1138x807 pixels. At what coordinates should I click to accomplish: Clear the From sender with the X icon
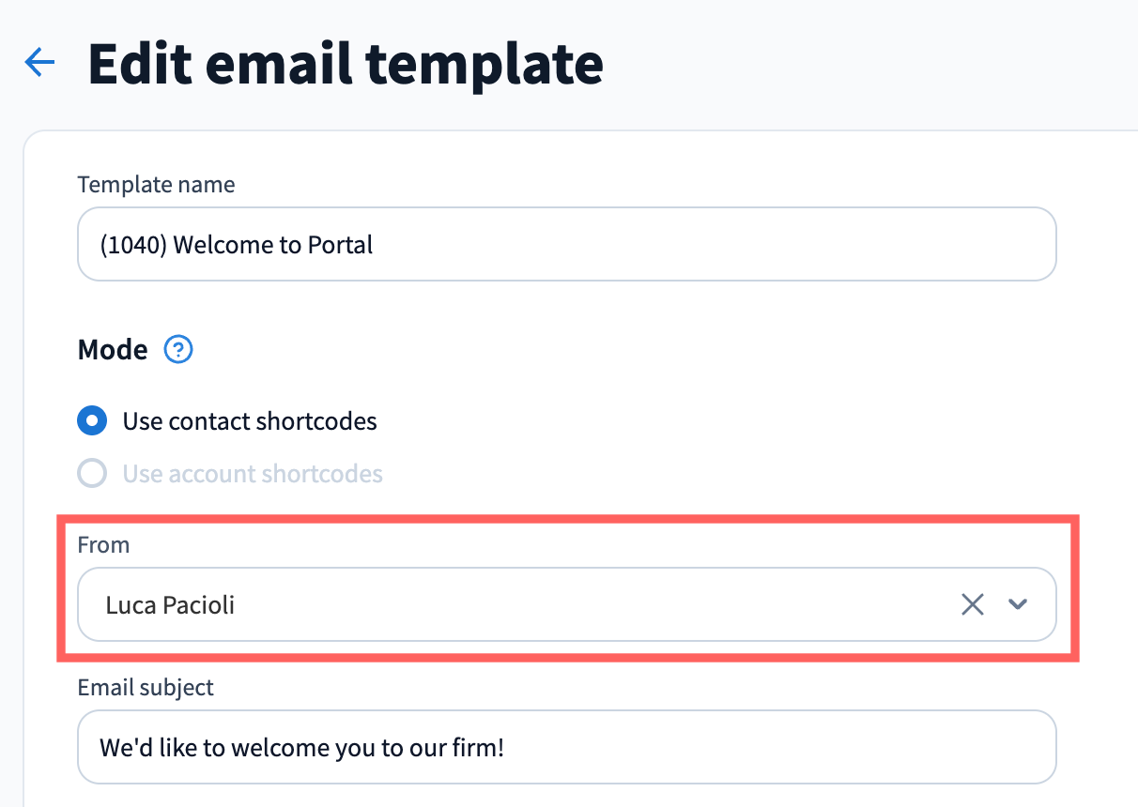[x=973, y=604]
